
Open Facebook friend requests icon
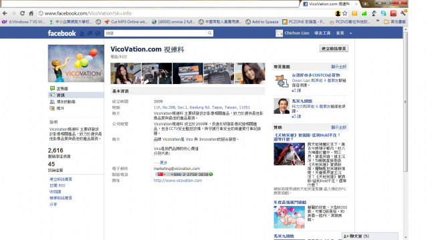tap(82, 33)
